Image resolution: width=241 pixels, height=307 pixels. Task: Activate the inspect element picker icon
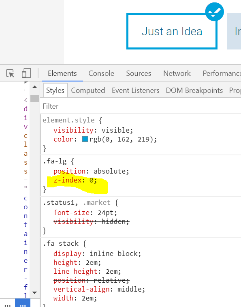(10, 73)
